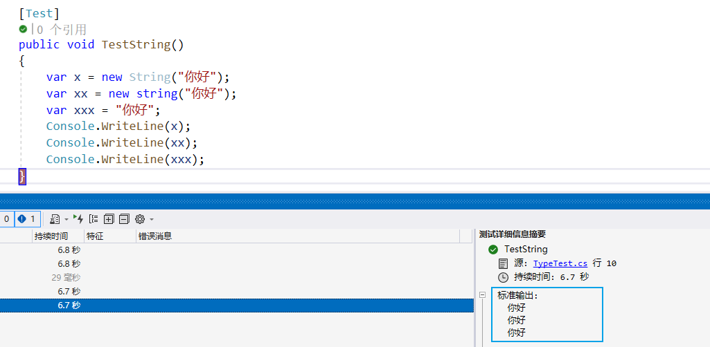Collapse all tests with minus icon
The image size is (710, 347).
coord(124,219)
